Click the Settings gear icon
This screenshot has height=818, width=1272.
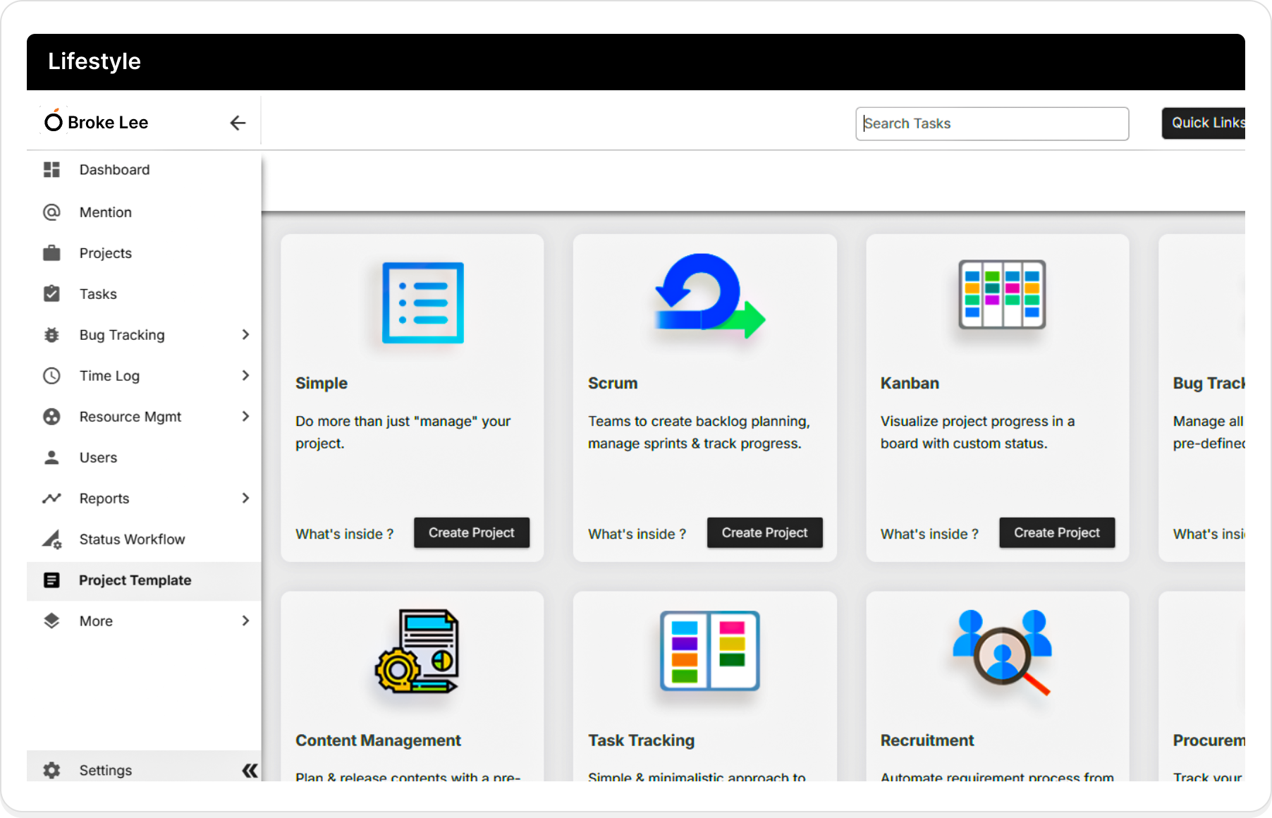tap(51, 770)
